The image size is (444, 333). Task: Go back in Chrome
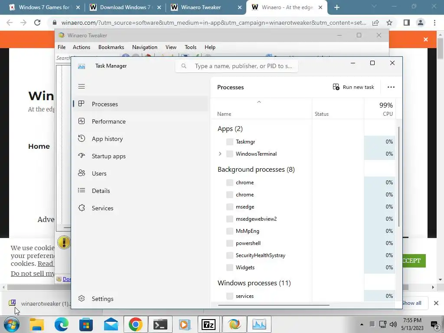pyautogui.click(x=10, y=23)
